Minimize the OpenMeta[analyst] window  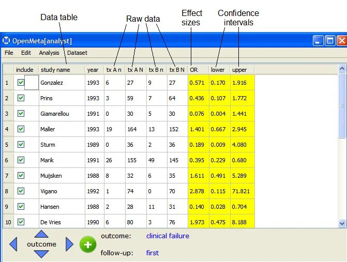[x=318, y=41]
